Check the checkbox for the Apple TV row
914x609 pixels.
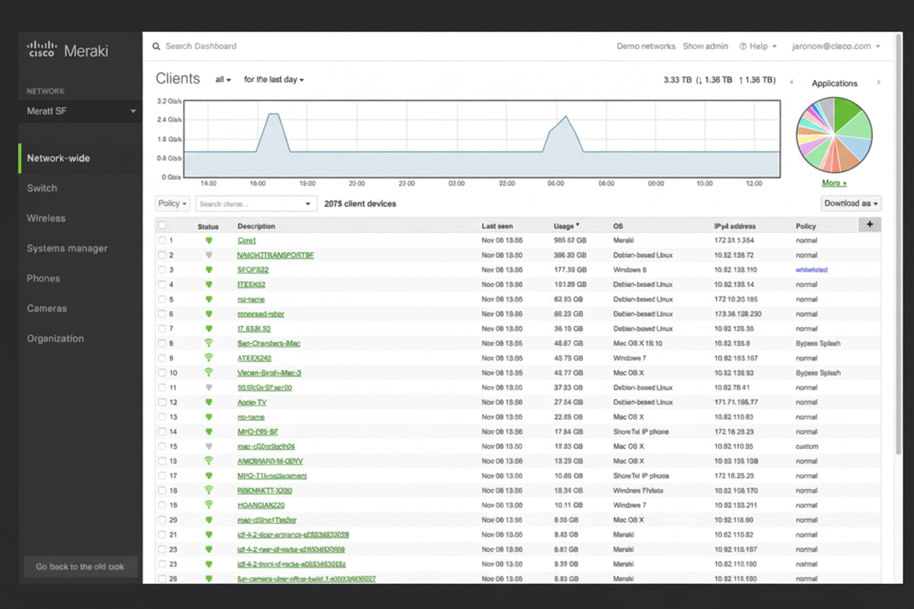[x=162, y=402]
